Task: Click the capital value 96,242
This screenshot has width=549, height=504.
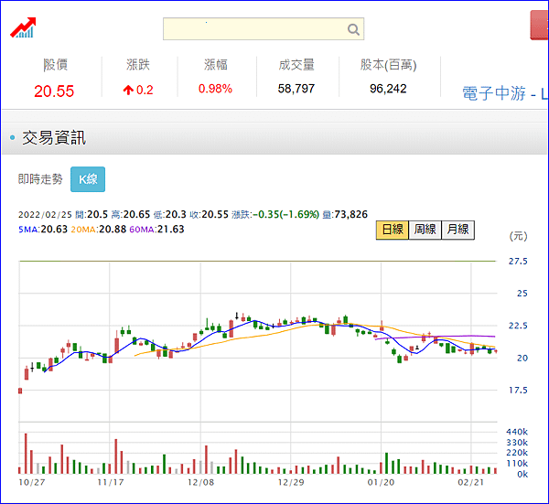Action: point(388,89)
